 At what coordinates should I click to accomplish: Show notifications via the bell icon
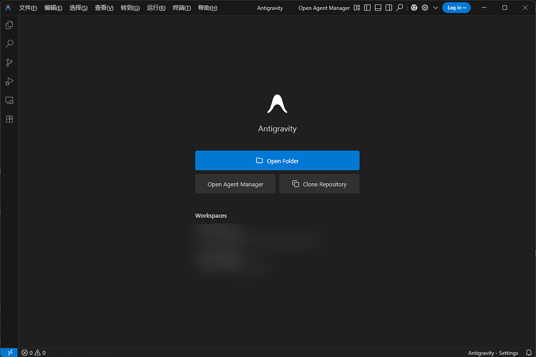pyautogui.click(x=529, y=353)
